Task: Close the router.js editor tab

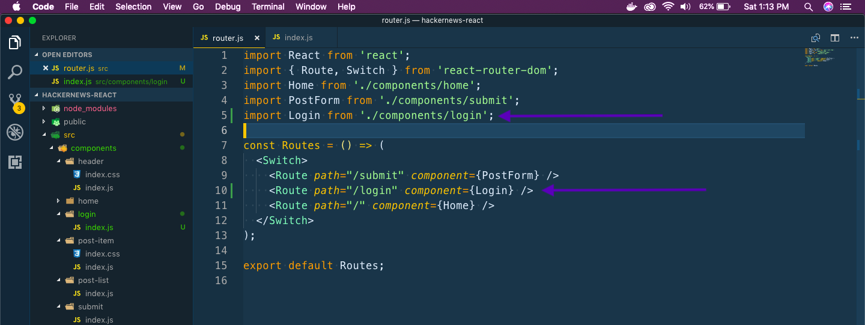Action: (257, 38)
